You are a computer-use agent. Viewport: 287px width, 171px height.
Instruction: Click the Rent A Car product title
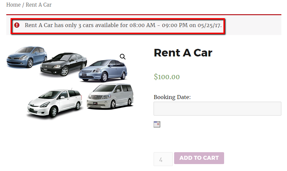pyautogui.click(x=183, y=53)
